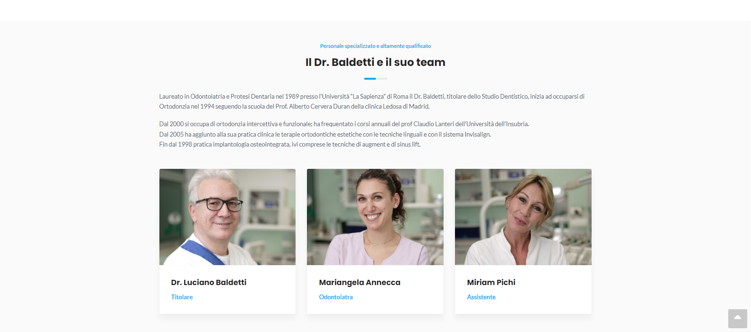Click the Dr. Luciano Baldetti name heading

209,282
